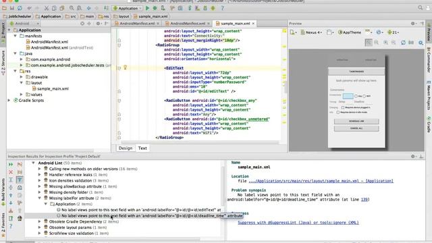Screen dimensions: 432x243
Task: Click the blue Go Previous Problem up arrow
Action: coord(11,195)
